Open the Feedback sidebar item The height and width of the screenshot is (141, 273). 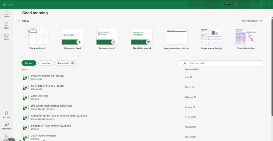(x=6, y=126)
